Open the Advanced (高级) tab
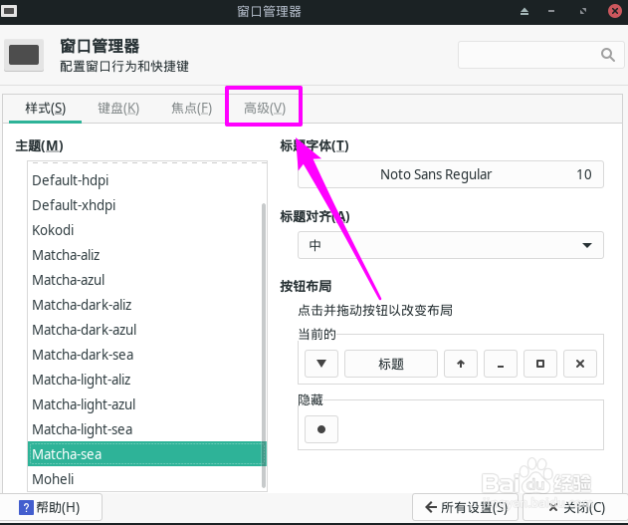Image resolution: width=628 pixels, height=525 pixels. (x=265, y=109)
